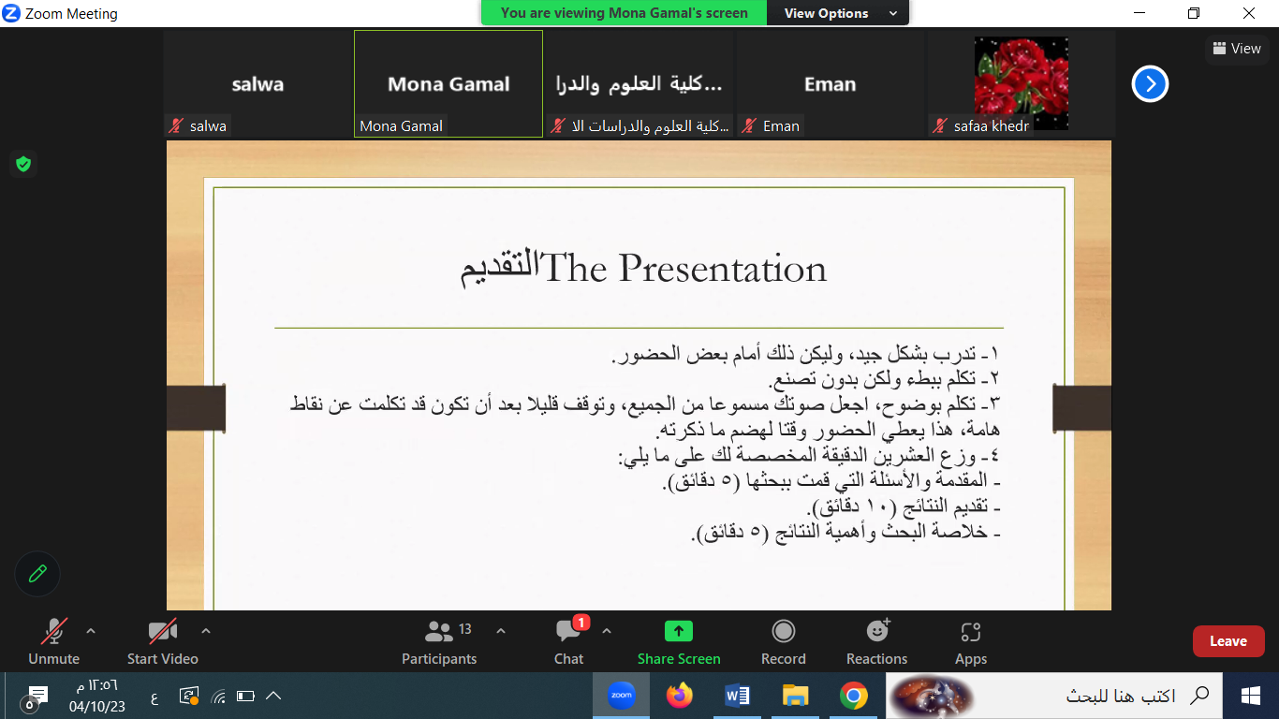Open the Apps panel

(971, 642)
